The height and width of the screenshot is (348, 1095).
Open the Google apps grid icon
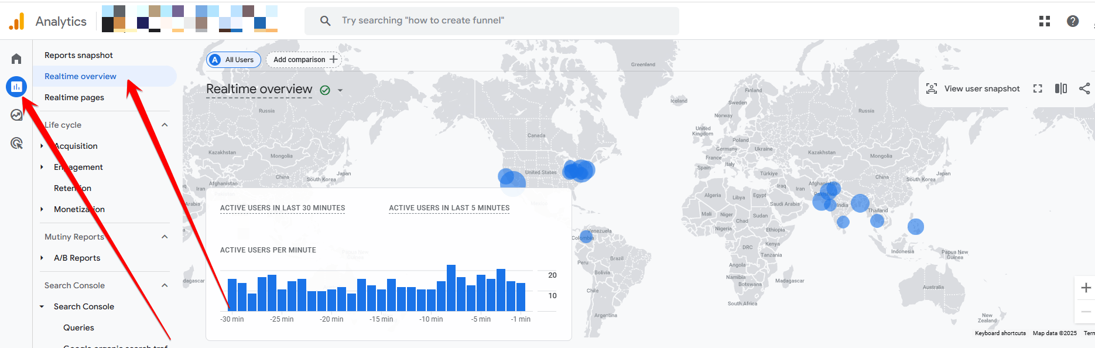[1045, 21]
